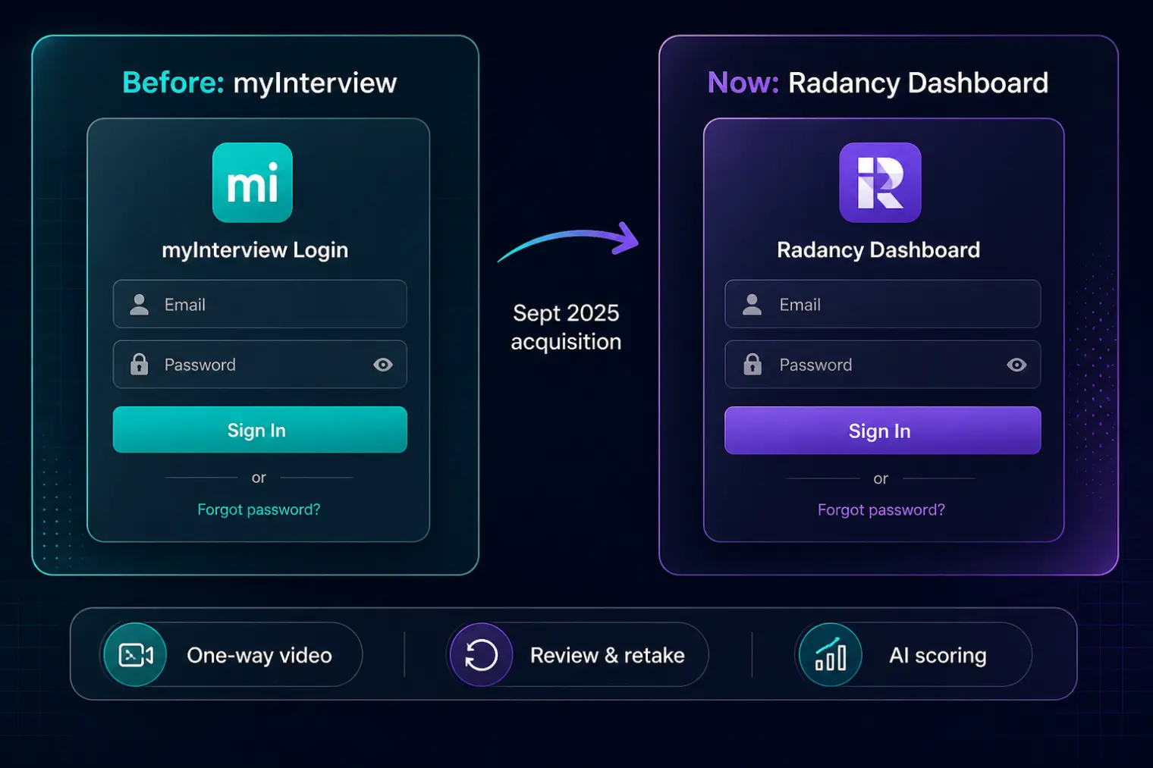Image resolution: width=1153 pixels, height=768 pixels.
Task: Click the teal Sign In button
Action: point(260,430)
